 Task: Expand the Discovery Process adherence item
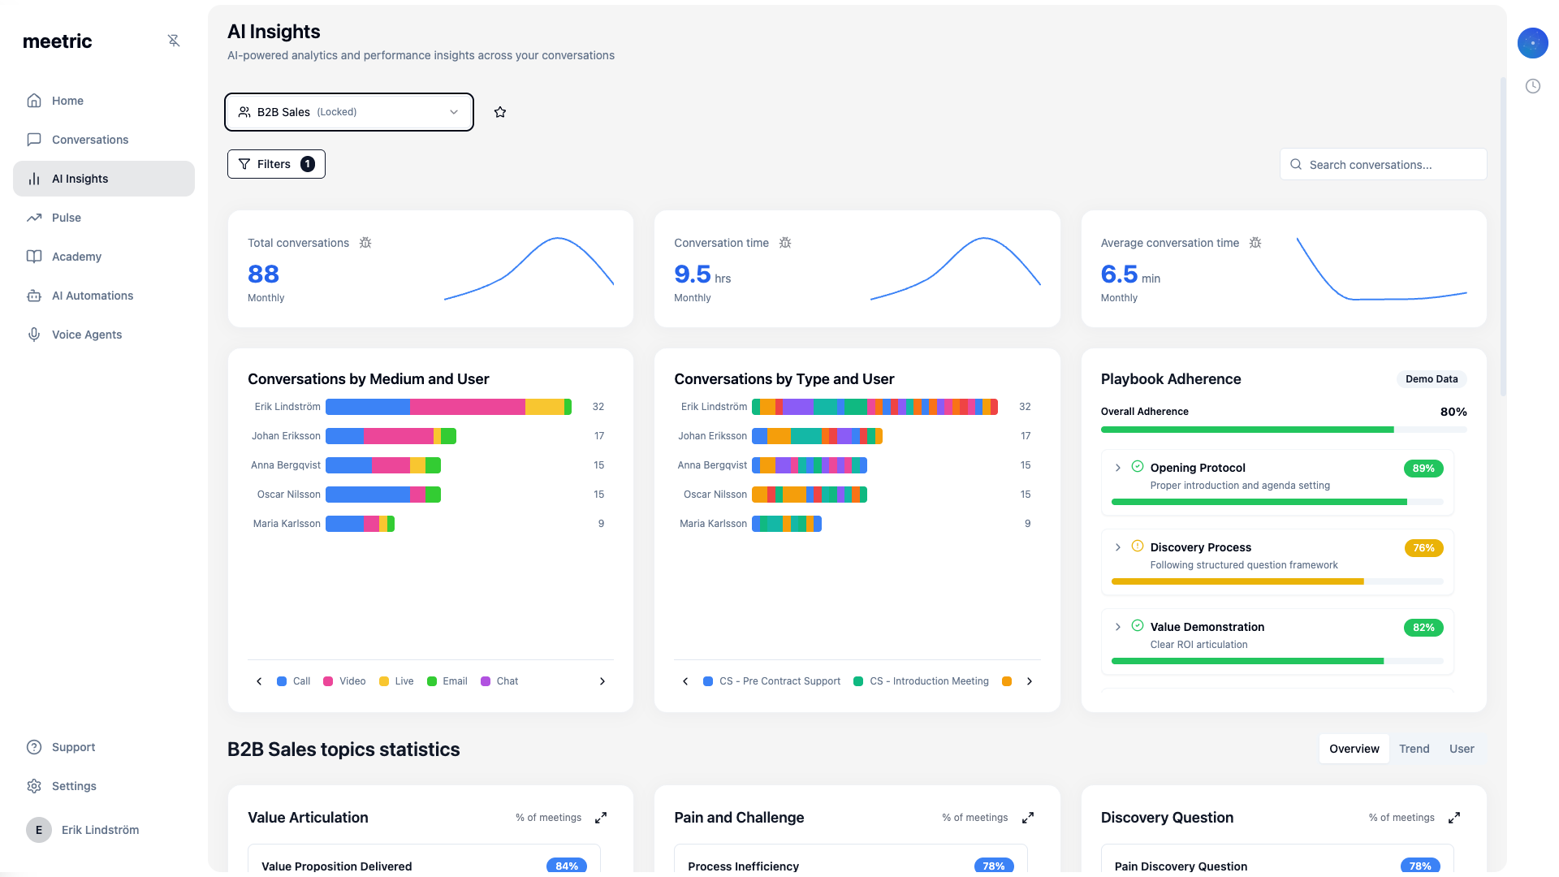point(1116,547)
